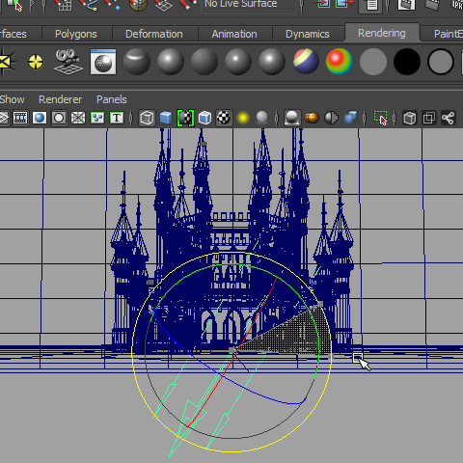
Task: Switch to the Animation shelf tab
Action: pos(234,34)
